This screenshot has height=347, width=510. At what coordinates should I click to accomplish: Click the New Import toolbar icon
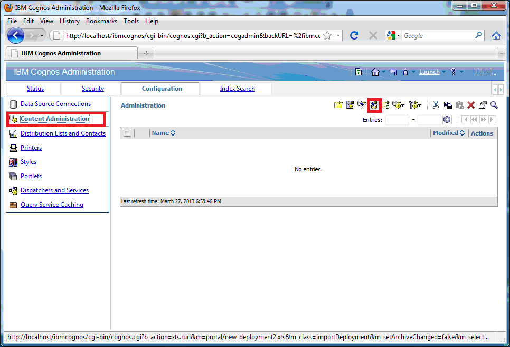click(x=374, y=105)
